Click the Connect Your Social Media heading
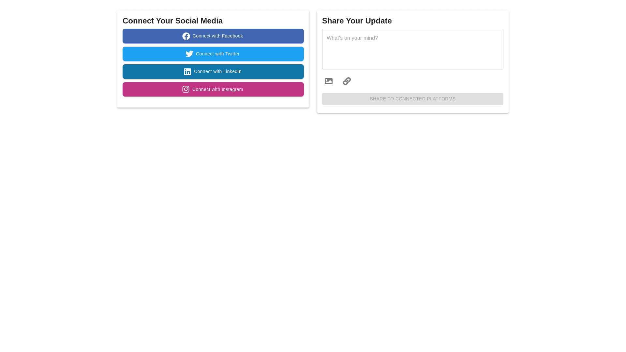626x352 pixels. tap(172, 21)
